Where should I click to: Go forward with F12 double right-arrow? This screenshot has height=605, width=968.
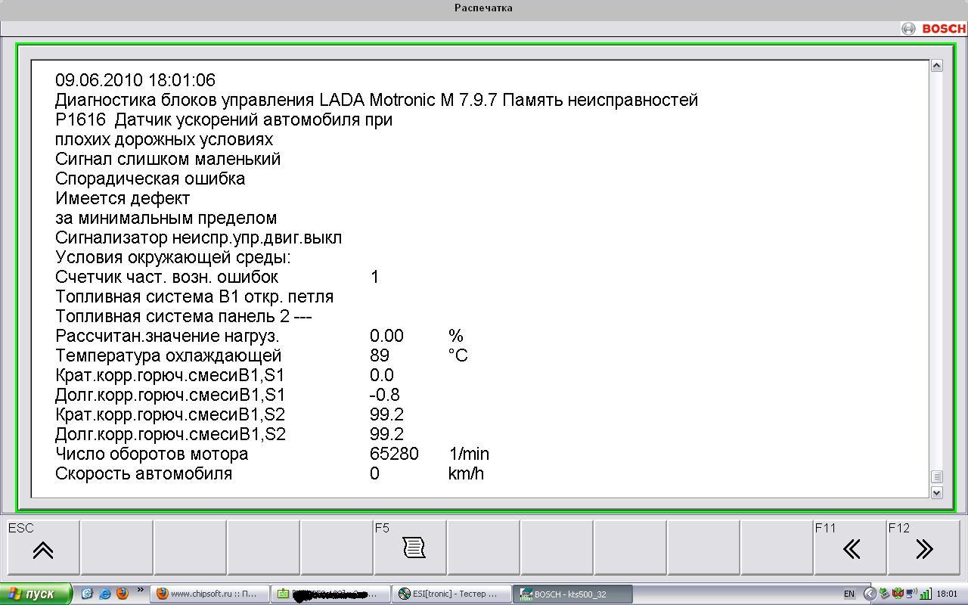924,549
